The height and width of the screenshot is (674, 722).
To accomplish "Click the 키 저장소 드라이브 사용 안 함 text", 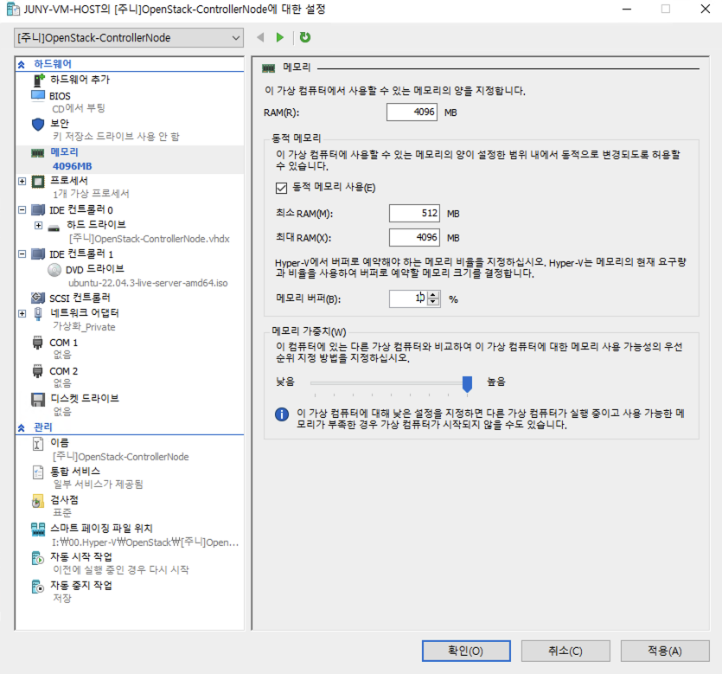I will click(116, 137).
